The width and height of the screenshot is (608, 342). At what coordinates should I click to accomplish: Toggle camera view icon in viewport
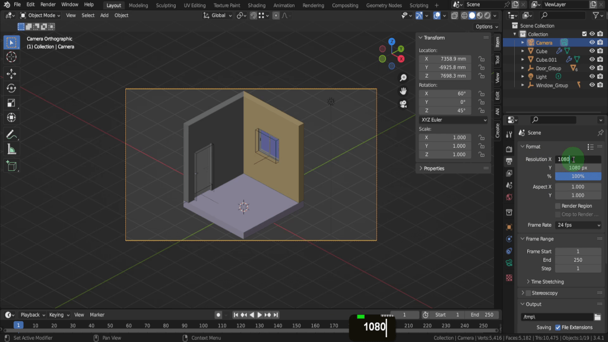403,104
